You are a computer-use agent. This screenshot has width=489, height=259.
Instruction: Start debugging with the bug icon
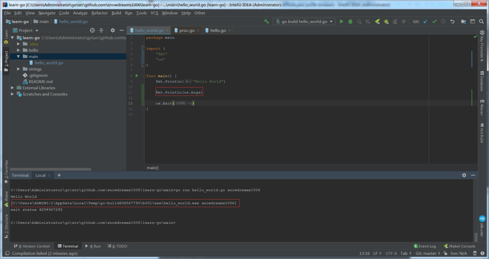pos(350,21)
